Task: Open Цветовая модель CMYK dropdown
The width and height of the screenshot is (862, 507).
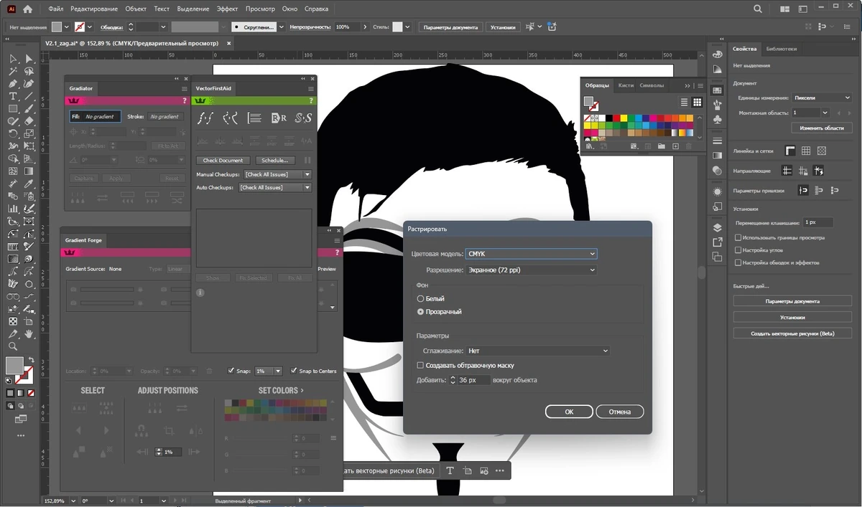Action: click(x=531, y=254)
